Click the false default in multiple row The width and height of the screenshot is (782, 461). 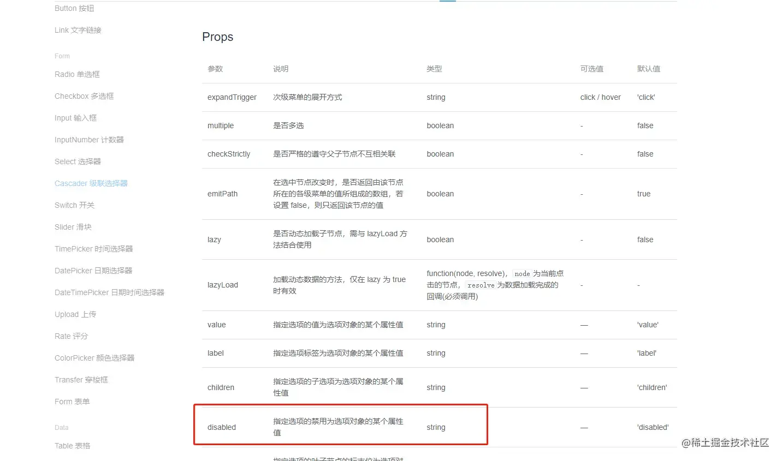[x=645, y=125]
